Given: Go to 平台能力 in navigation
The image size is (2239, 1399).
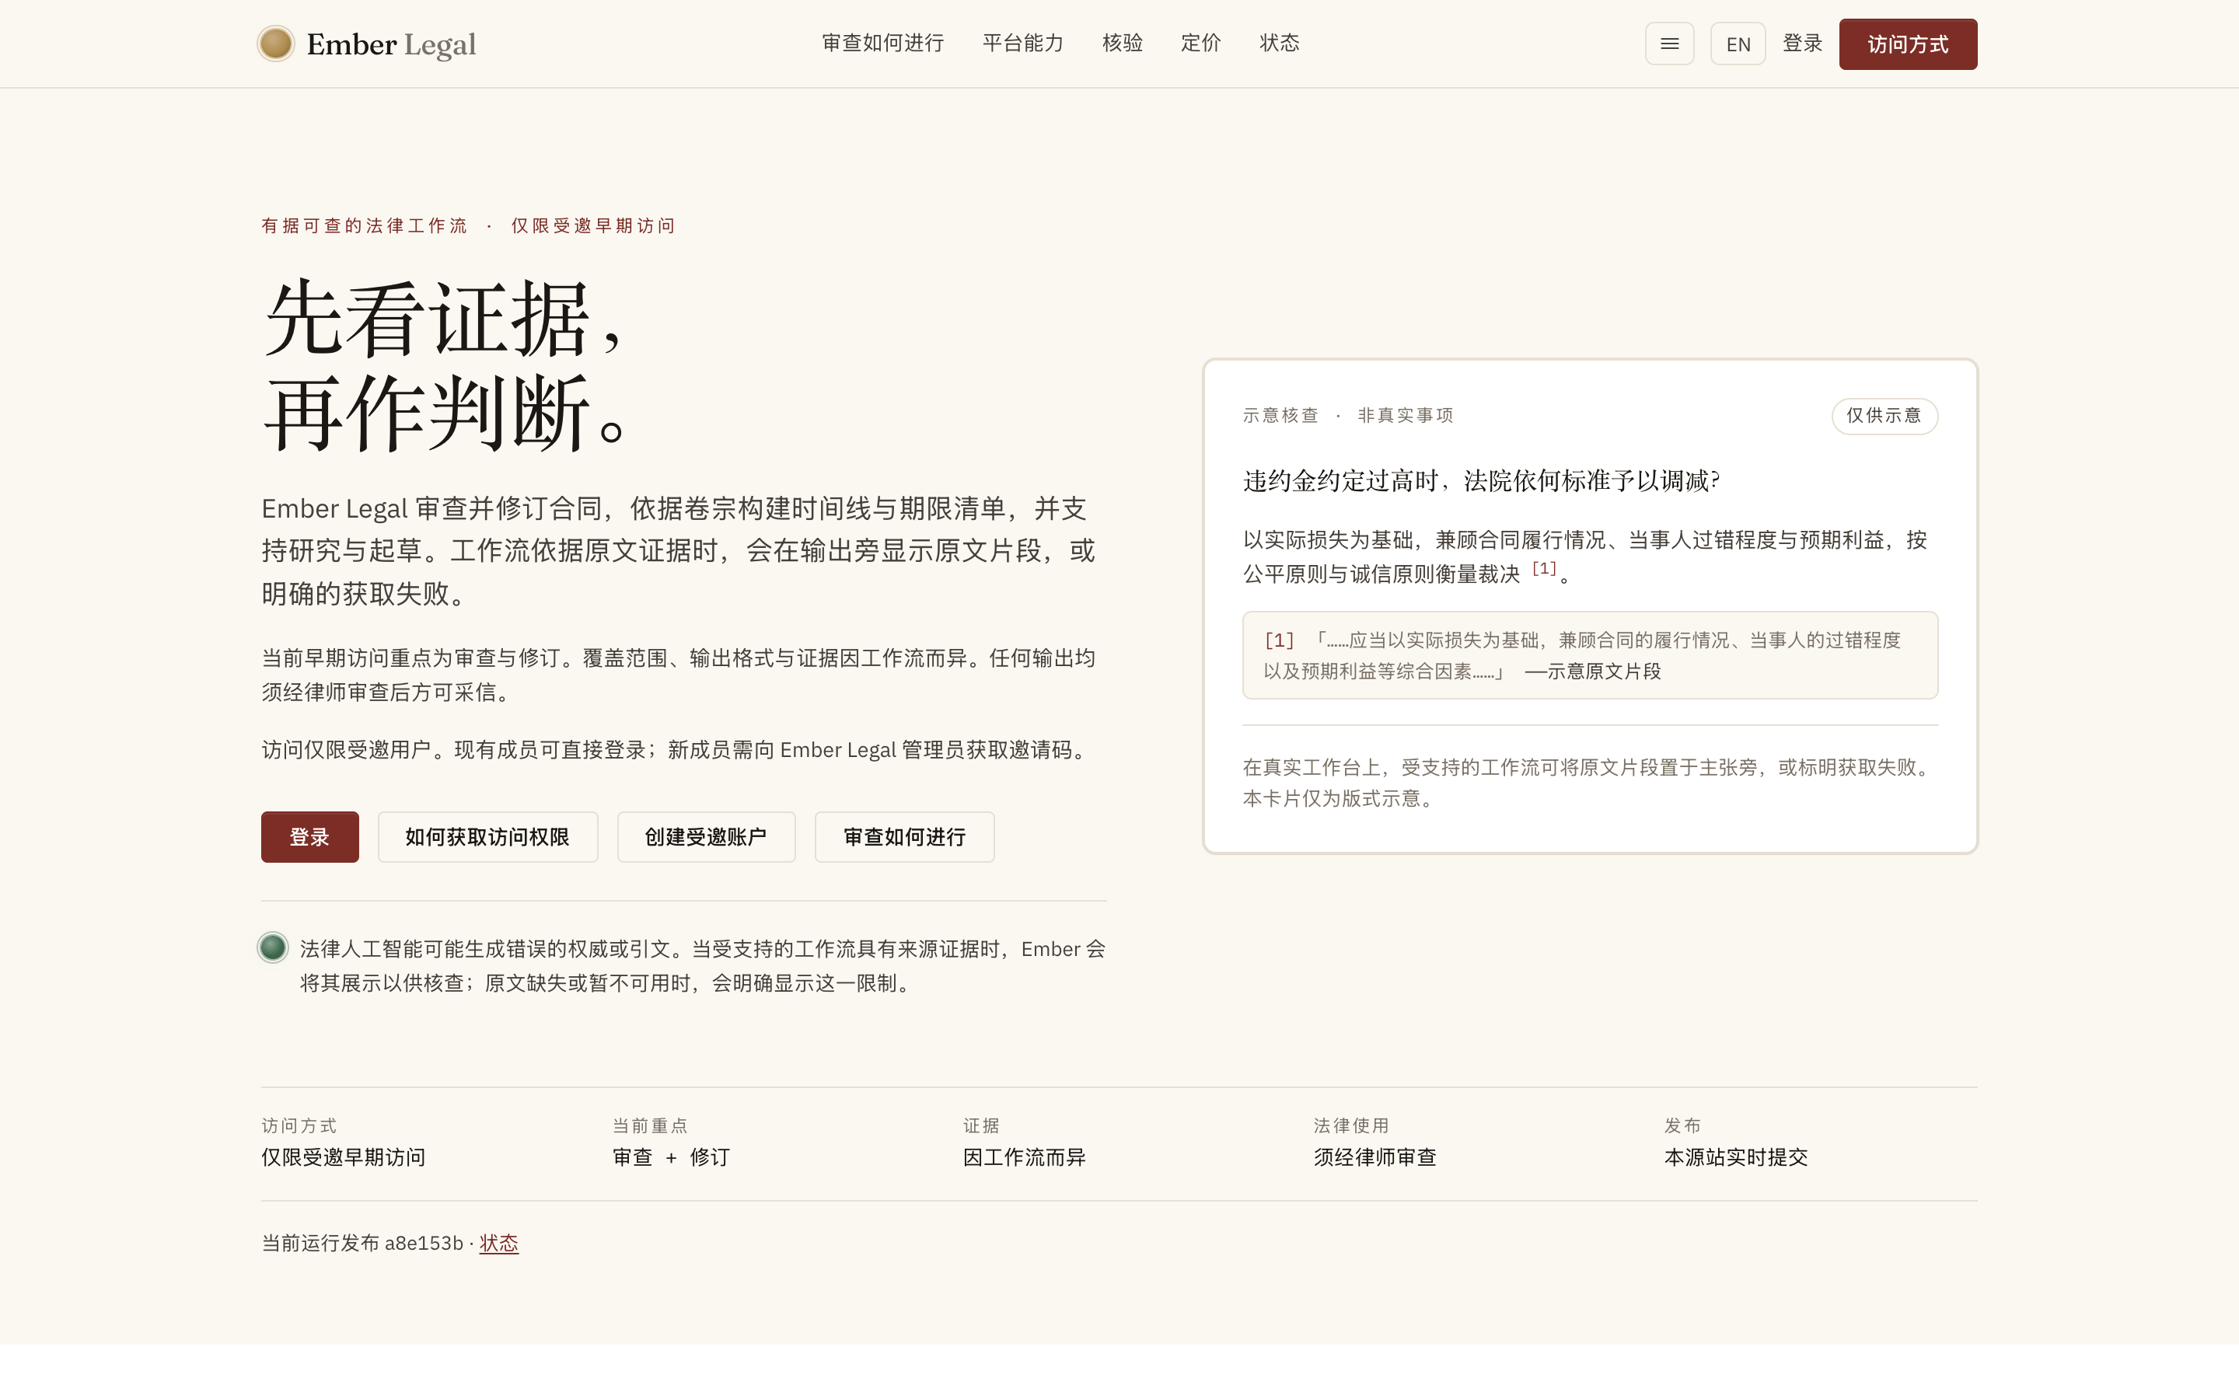Looking at the screenshot, I should tap(1022, 43).
